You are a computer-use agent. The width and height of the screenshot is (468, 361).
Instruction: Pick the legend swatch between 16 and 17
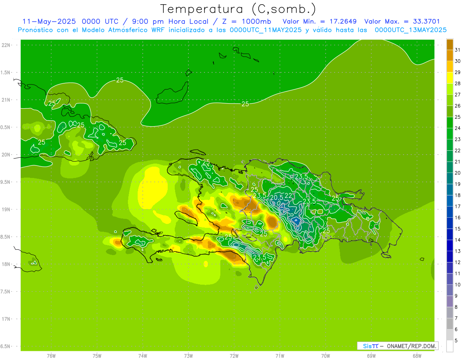450,212
